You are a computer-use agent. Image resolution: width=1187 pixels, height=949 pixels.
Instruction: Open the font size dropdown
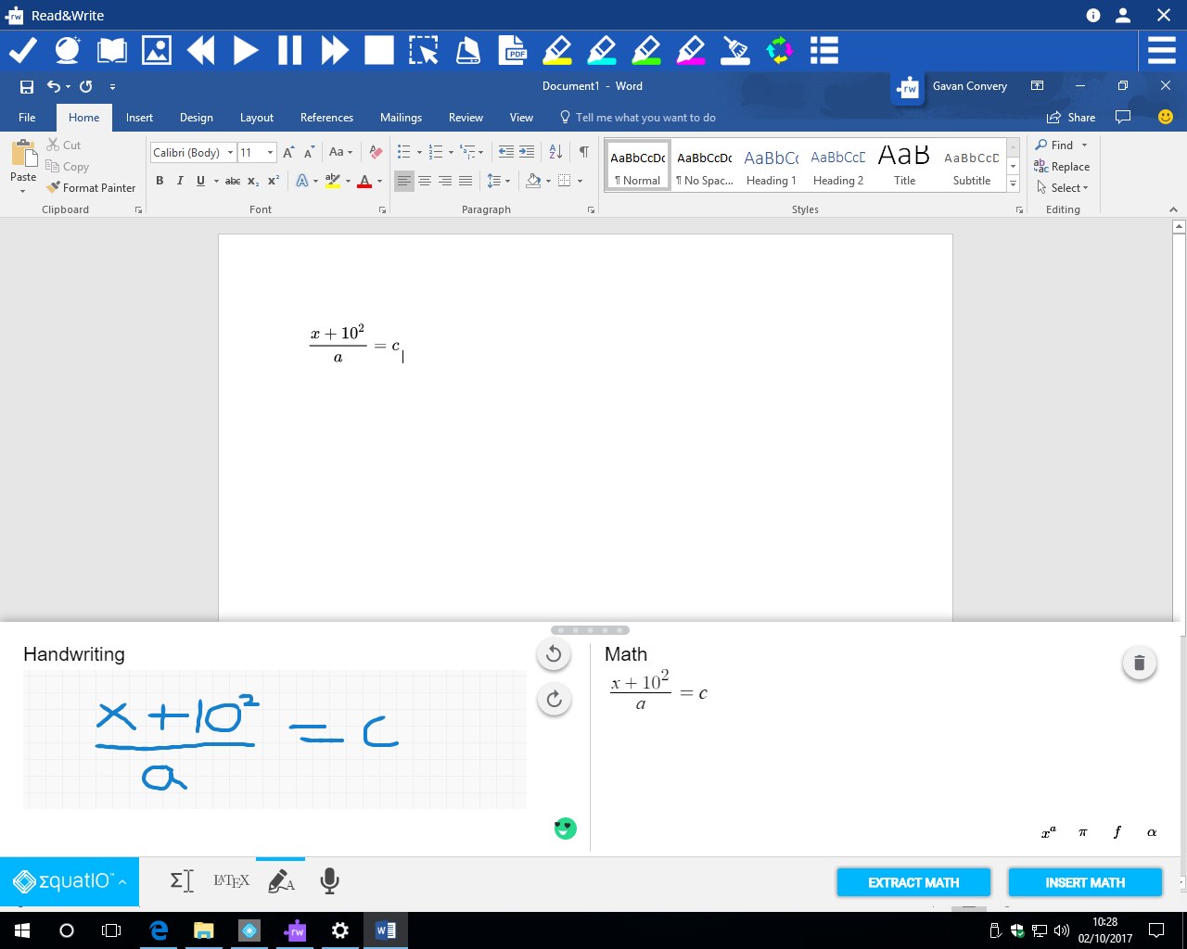point(269,152)
